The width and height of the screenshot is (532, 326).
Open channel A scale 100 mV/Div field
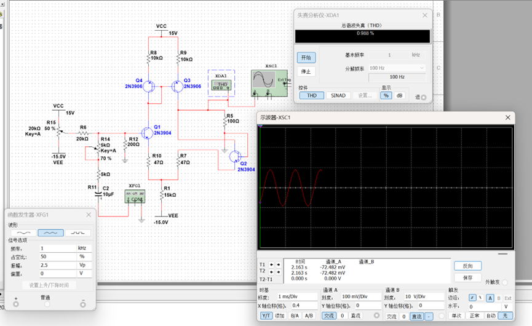point(361,296)
